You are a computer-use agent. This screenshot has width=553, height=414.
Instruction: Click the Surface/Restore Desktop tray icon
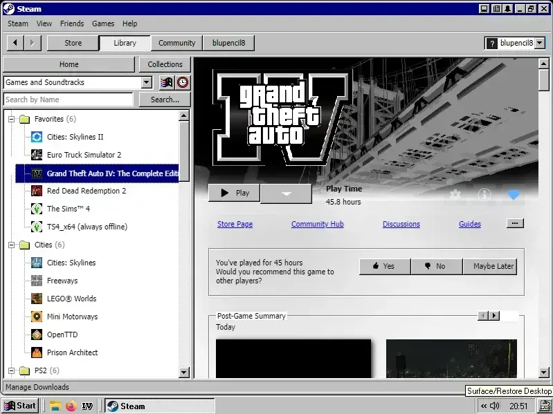(x=545, y=406)
